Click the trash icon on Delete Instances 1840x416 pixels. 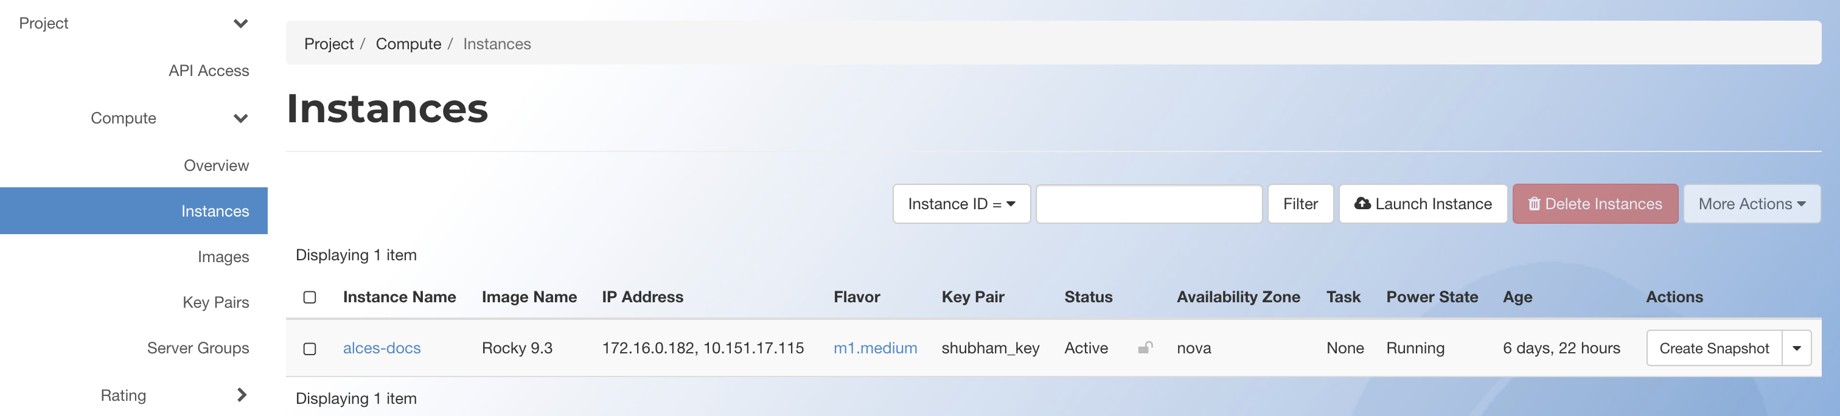pos(1533,204)
